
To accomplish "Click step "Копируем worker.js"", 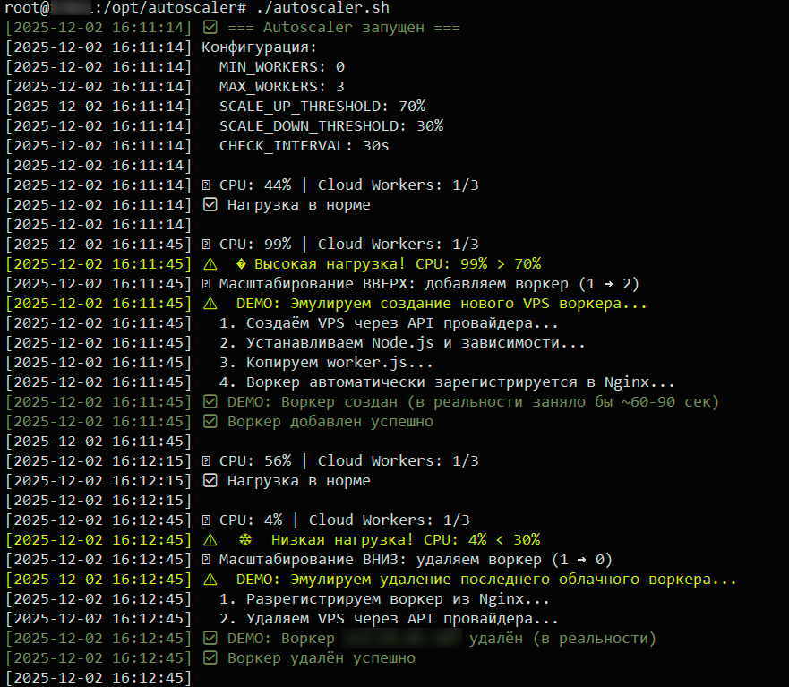I will coord(326,362).
